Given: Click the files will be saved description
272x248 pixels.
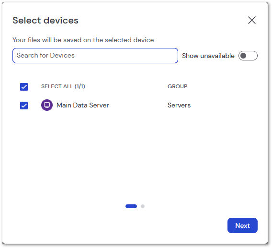Looking at the screenshot, I should point(84,40).
